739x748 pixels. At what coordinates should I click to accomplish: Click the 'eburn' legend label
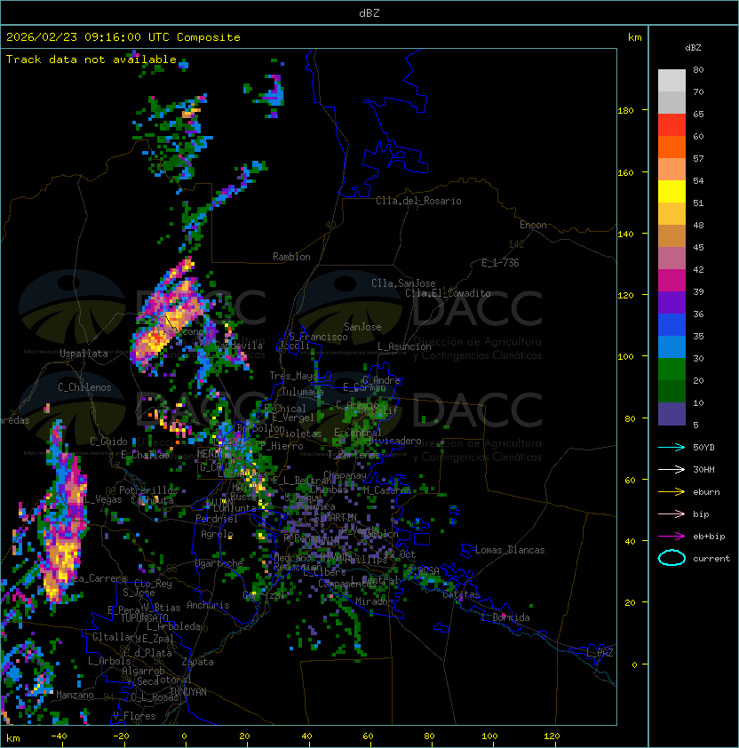[706, 492]
